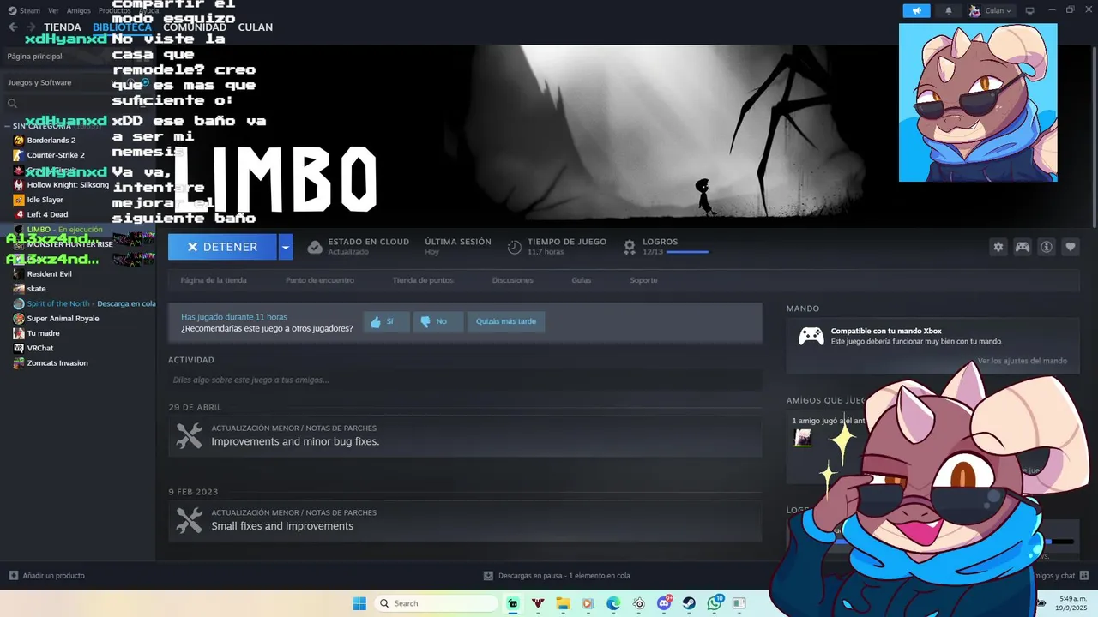Click the Super Animal Royale game icon

click(19, 318)
